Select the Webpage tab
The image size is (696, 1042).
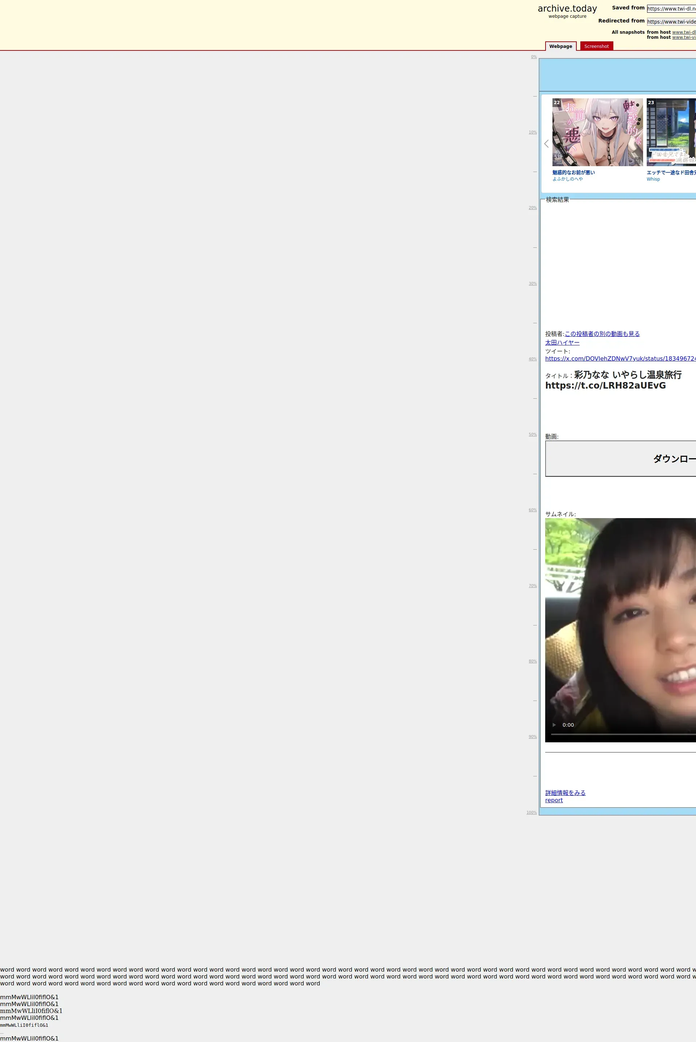coord(560,46)
